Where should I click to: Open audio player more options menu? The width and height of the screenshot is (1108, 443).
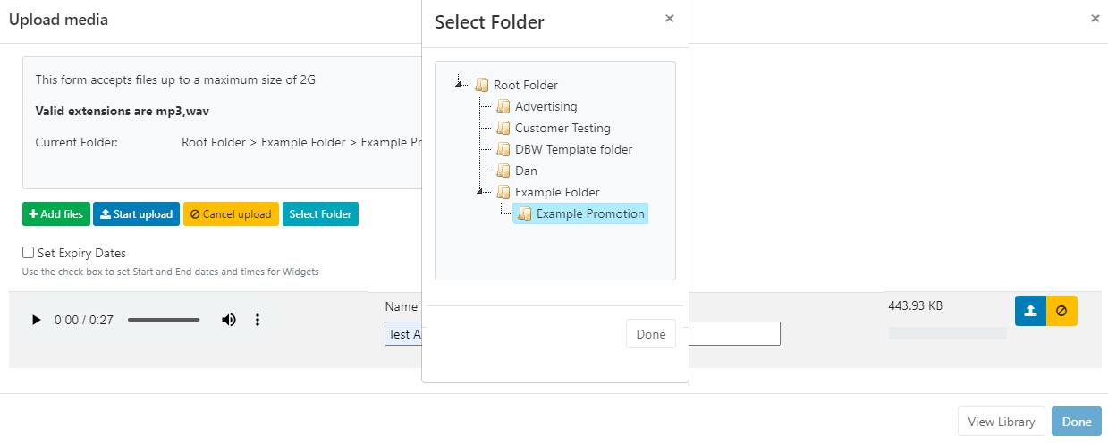point(258,320)
